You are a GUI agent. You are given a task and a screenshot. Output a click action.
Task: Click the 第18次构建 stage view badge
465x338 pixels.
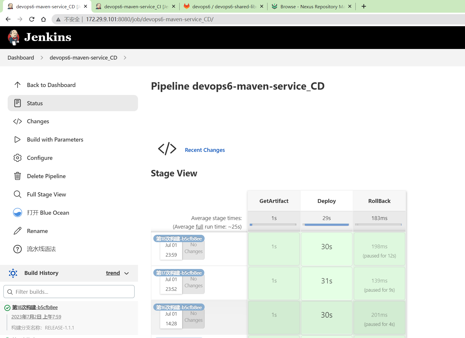(179, 239)
